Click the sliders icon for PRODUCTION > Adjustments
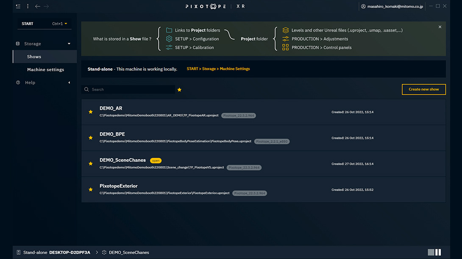The width and height of the screenshot is (462, 259). click(x=286, y=39)
